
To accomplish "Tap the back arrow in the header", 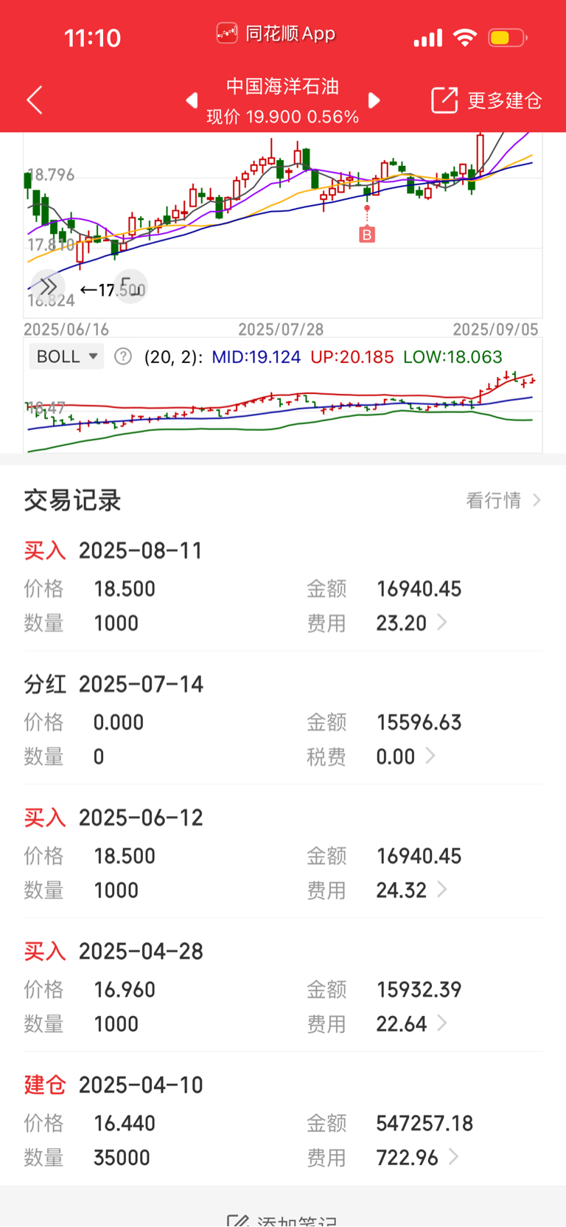I will point(35,100).
